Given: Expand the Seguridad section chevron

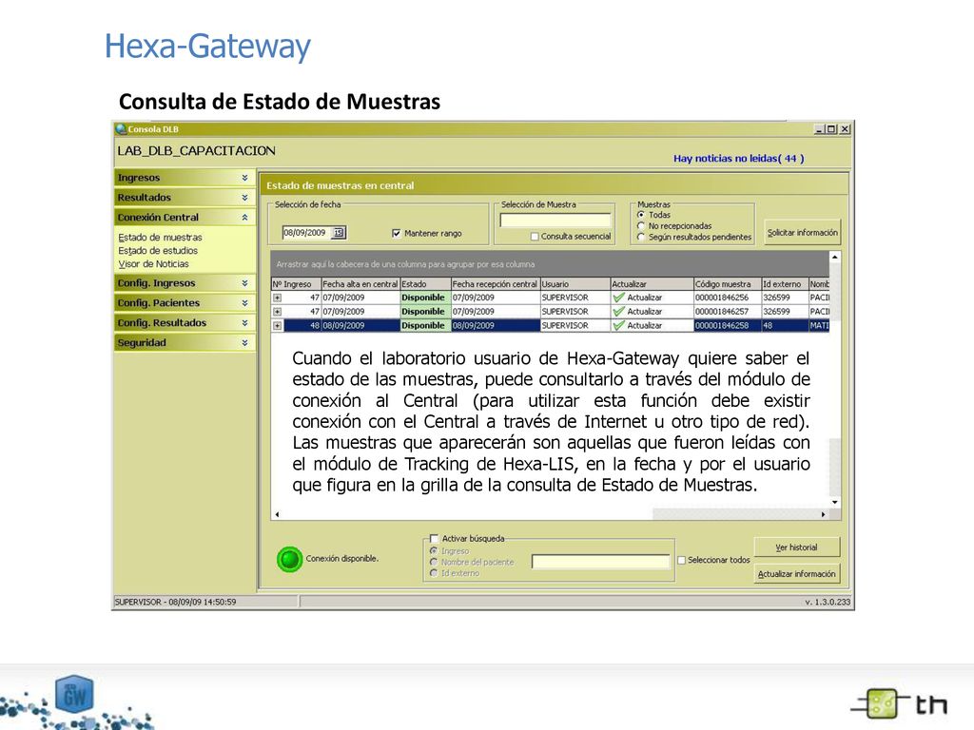Looking at the screenshot, I should click(x=244, y=343).
